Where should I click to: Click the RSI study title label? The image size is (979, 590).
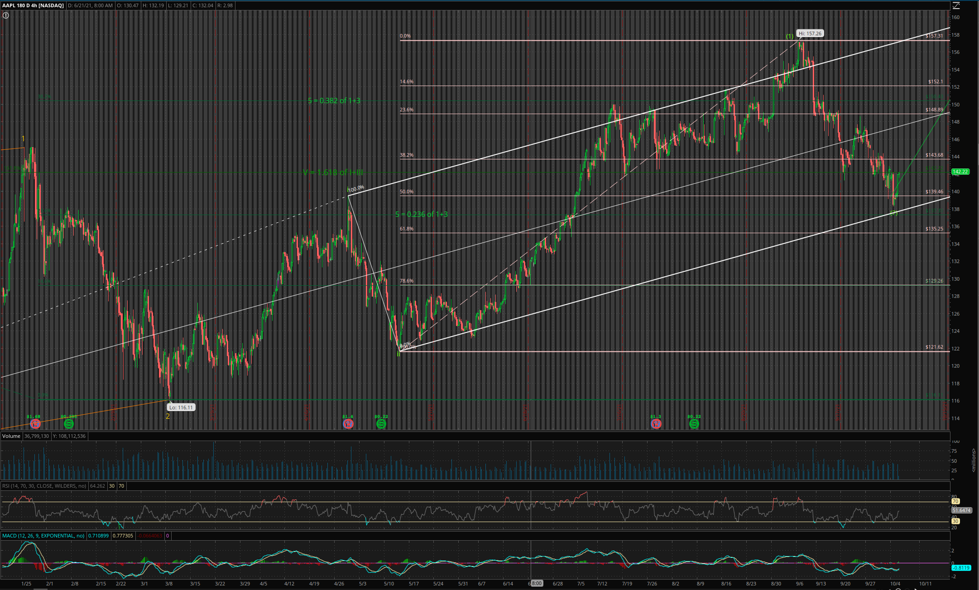pos(44,486)
